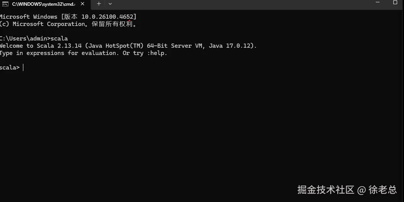The height and width of the screenshot is (202, 404).
Task: Click 'Java HotSpot(TM)' in the welcome message
Action: click(116, 46)
